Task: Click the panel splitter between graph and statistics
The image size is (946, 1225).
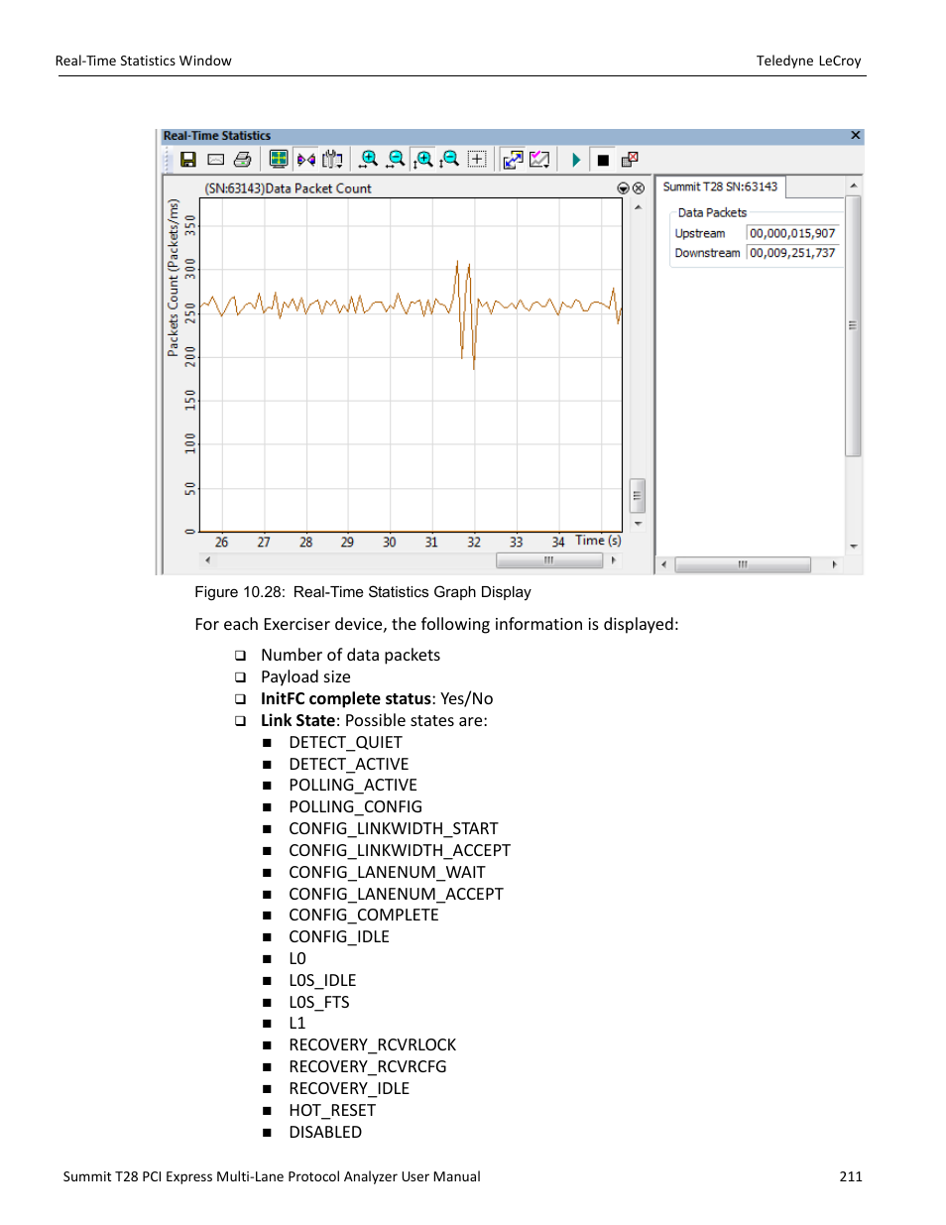Action: tap(654, 377)
